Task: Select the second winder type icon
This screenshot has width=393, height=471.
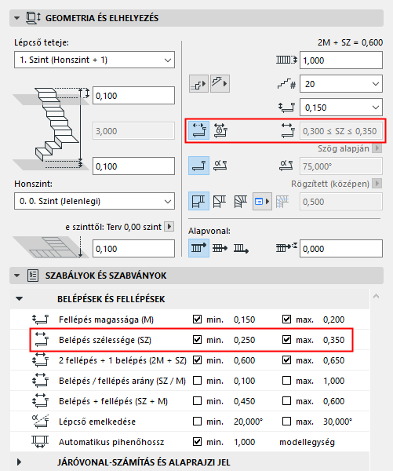Action: [220, 201]
